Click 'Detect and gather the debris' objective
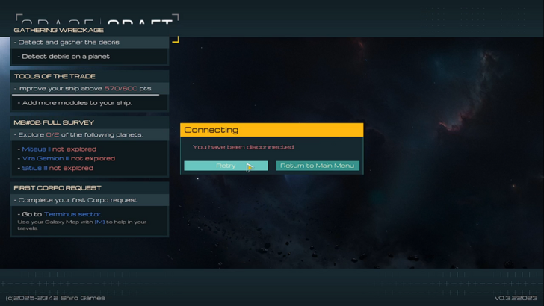This screenshot has width=544, height=306. coord(90,43)
